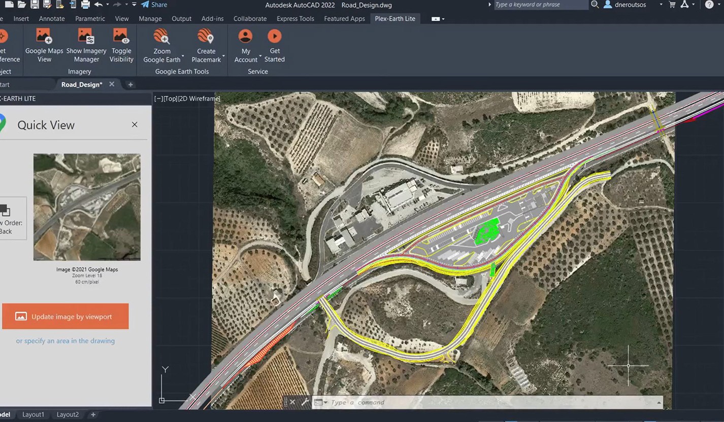Viewport: 724px width, 422px height.
Task: Toggle Visibility of imagery
Action: pos(121,46)
